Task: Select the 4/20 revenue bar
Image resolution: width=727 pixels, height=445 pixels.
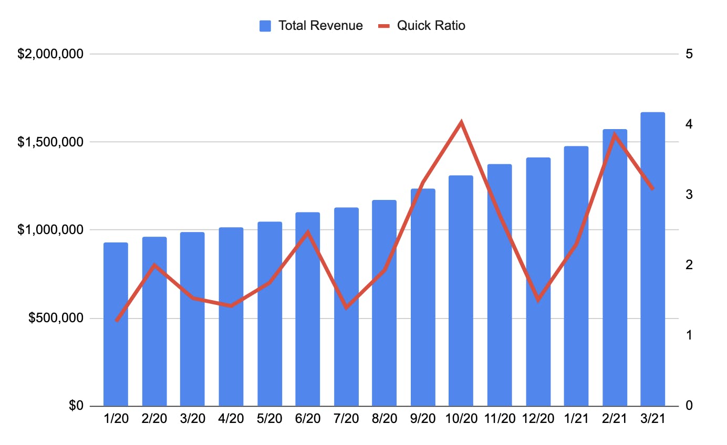Action: 231,317
